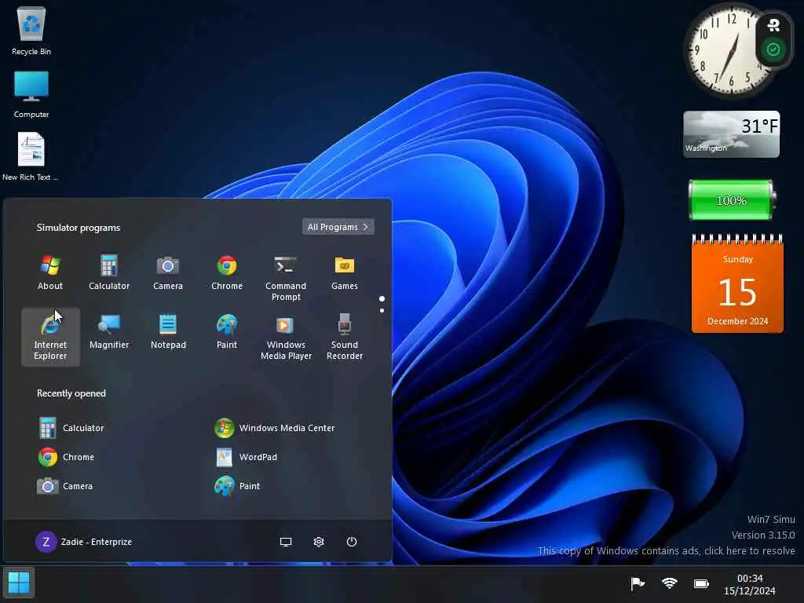Click the display monitor icon in start menu
This screenshot has width=804, height=603.
286,542
